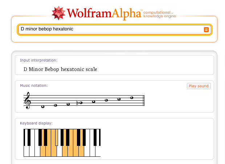Click the D Minor Bebop hexatonic scale text
The image size is (225, 164).
pyautogui.click(x=60, y=69)
